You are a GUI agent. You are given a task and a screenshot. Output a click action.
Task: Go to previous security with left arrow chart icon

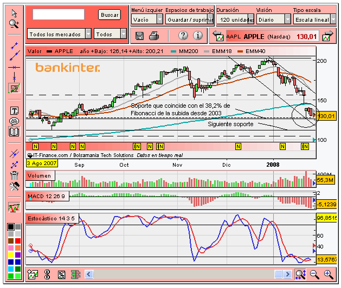pyautogui.click(x=218, y=36)
